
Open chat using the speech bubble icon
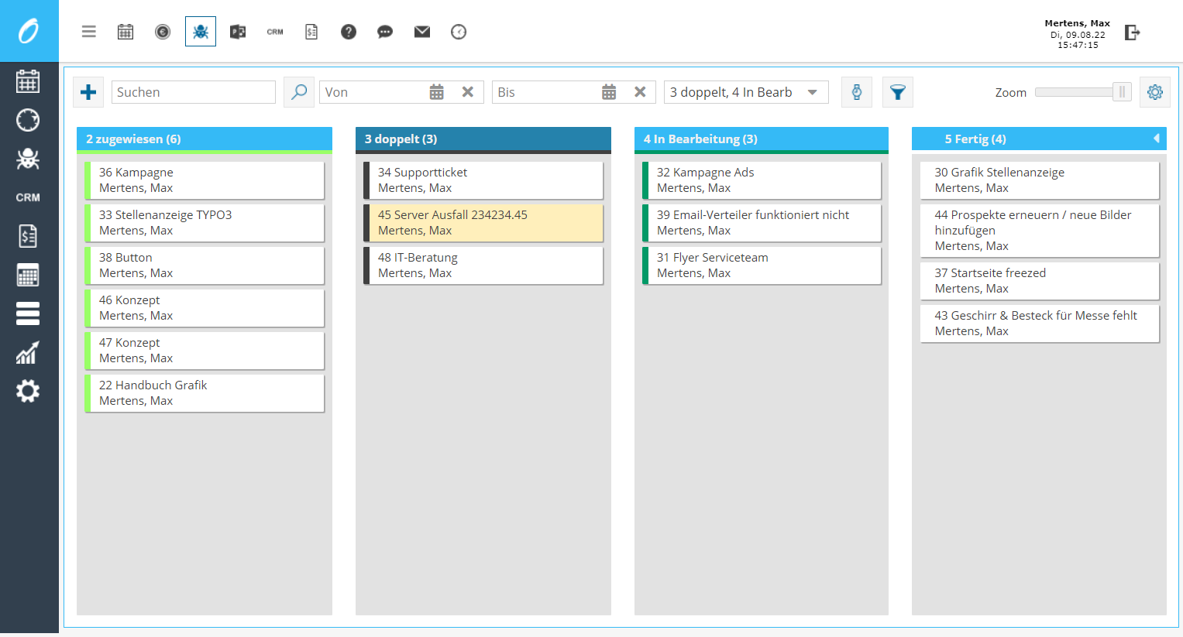coord(385,31)
